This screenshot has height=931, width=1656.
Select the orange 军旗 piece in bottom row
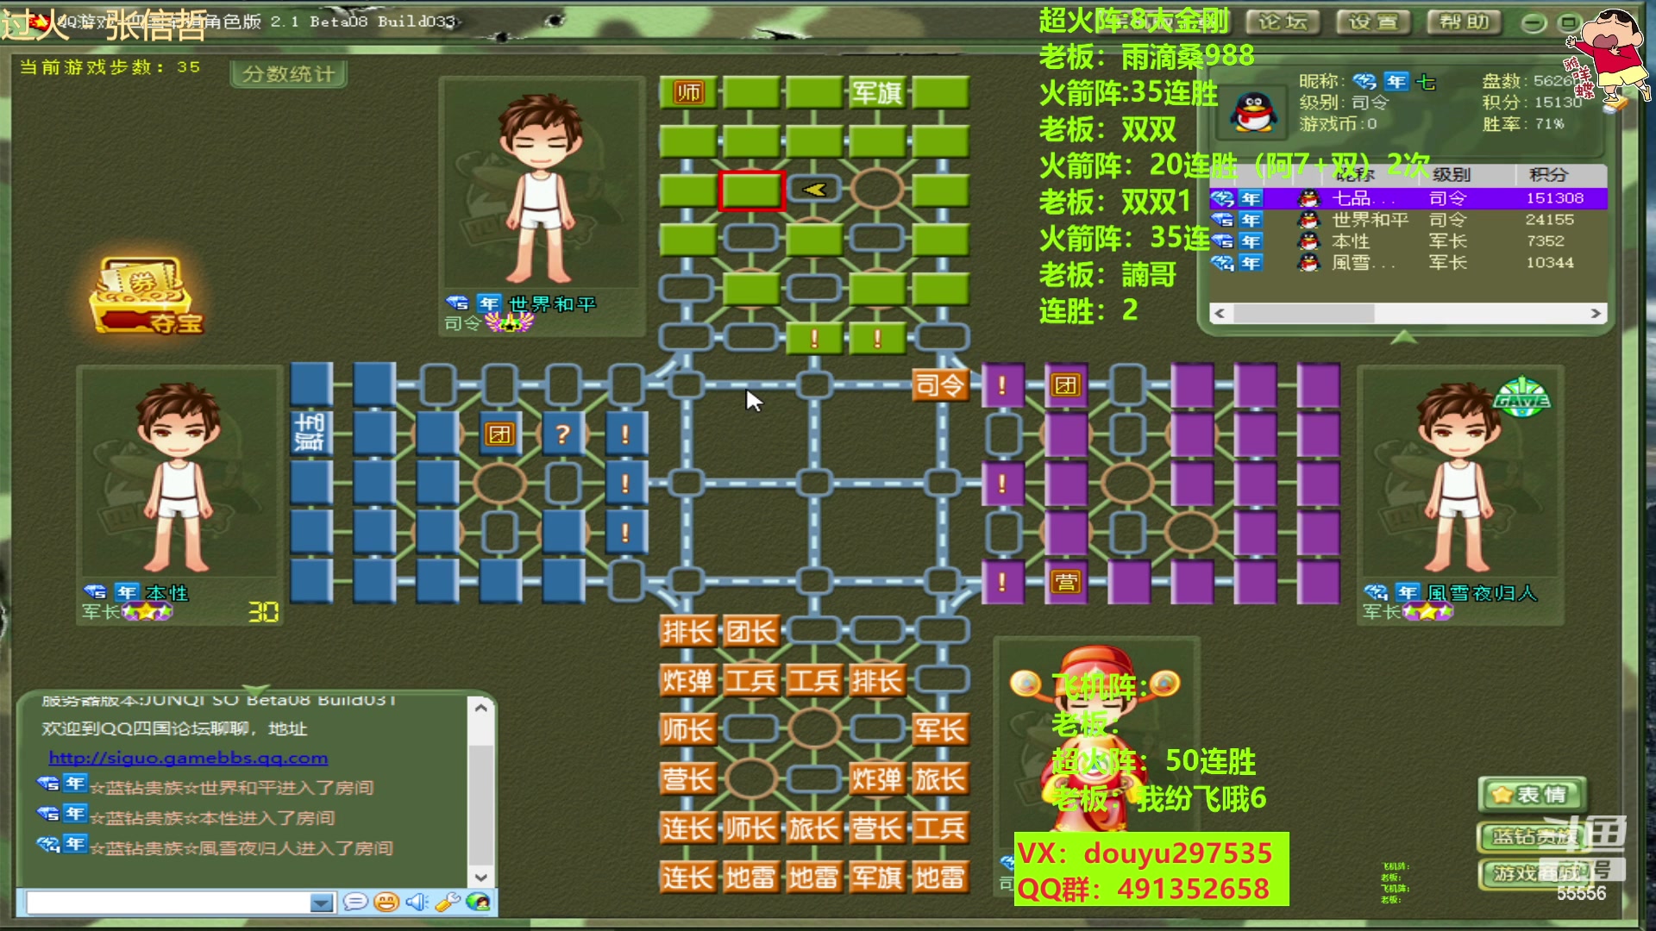pos(877,878)
